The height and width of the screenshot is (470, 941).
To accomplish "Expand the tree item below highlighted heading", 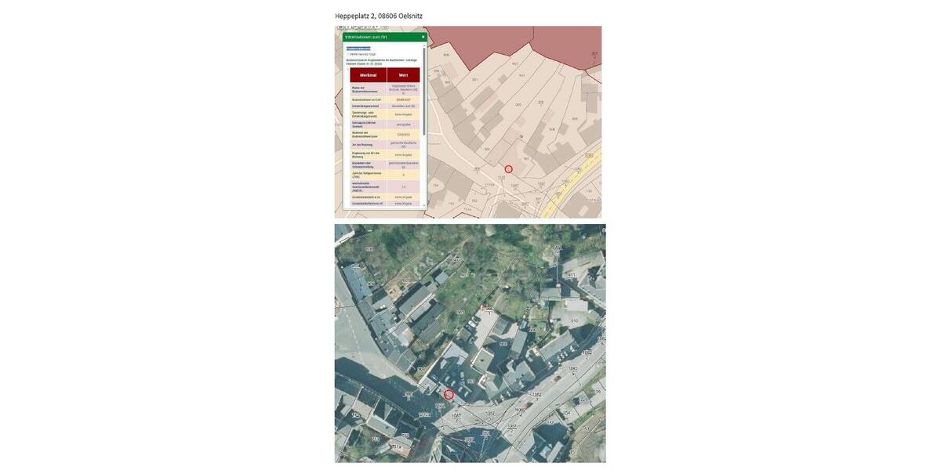I will click(x=348, y=54).
